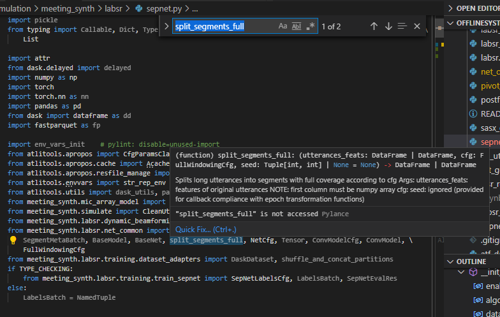Screen dimensions: 500x317
Task: Click the editor minimap slider
Action: (x=439, y=28)
